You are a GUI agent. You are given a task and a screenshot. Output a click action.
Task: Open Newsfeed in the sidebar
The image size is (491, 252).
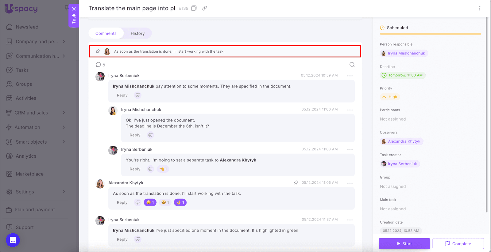27,27
